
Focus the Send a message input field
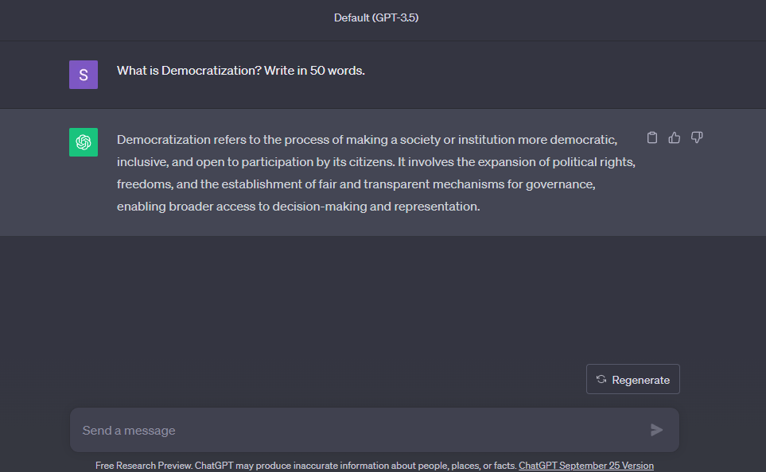point(374,430)
